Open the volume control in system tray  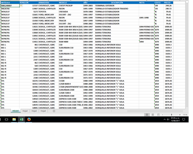point(168,119)
